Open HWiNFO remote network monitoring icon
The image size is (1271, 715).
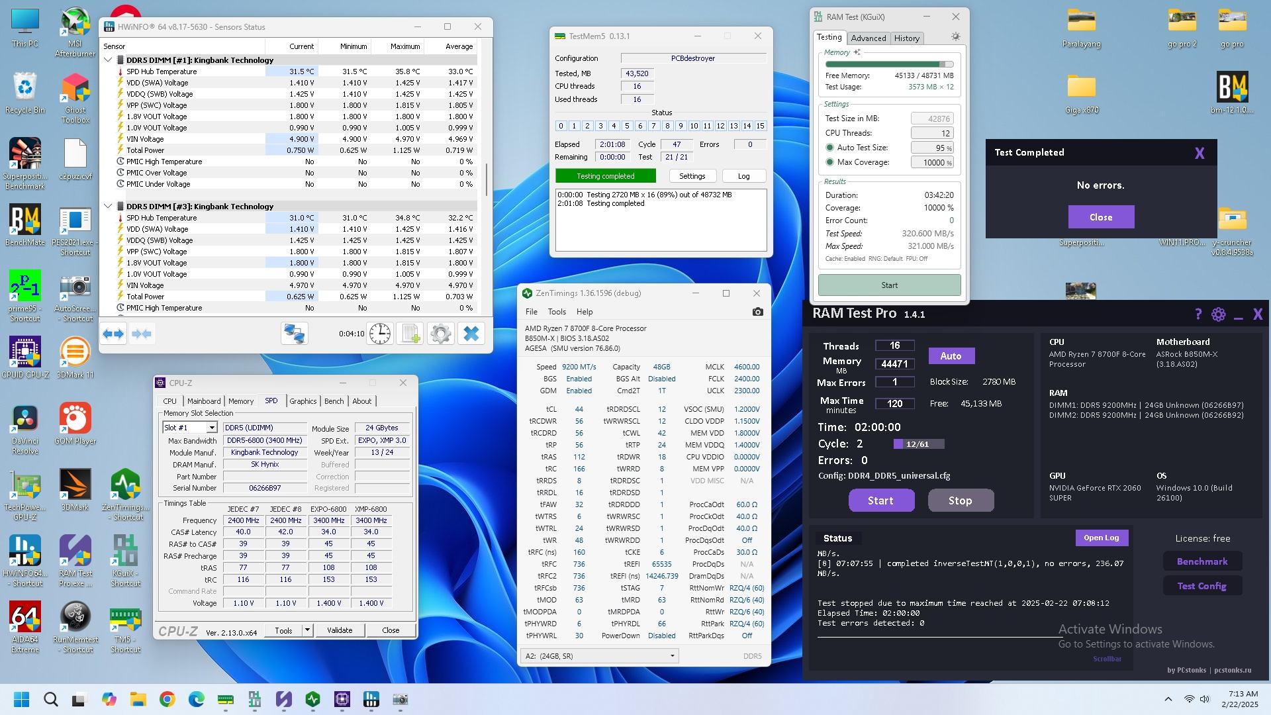(x=294, y=334)
